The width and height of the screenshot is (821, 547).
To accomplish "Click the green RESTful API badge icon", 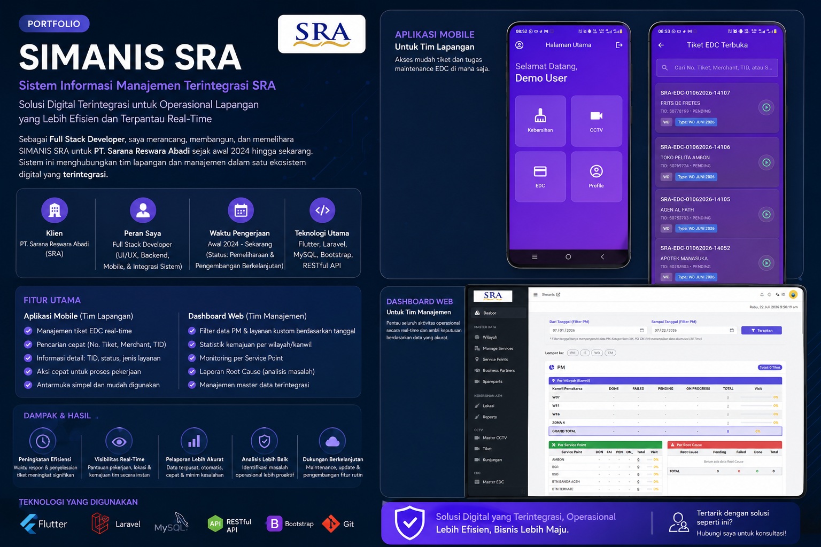I will (x=215, y=524).
